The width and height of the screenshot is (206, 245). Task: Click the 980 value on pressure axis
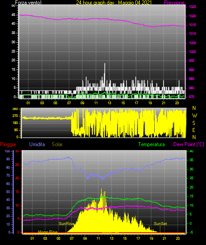pos(191,88)
